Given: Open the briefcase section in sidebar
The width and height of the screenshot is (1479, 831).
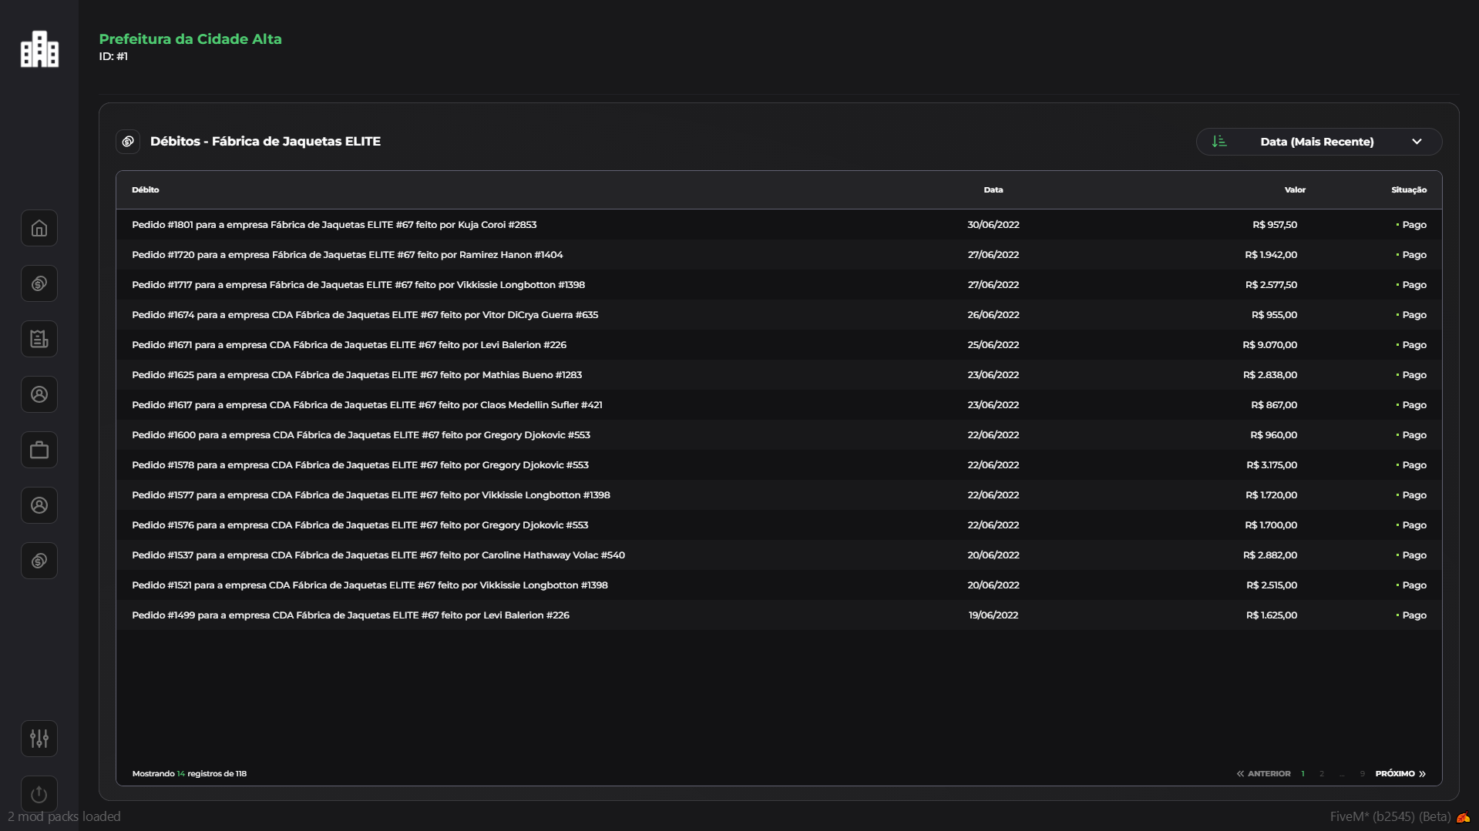Looking at the screenshot, I should 39,451.
